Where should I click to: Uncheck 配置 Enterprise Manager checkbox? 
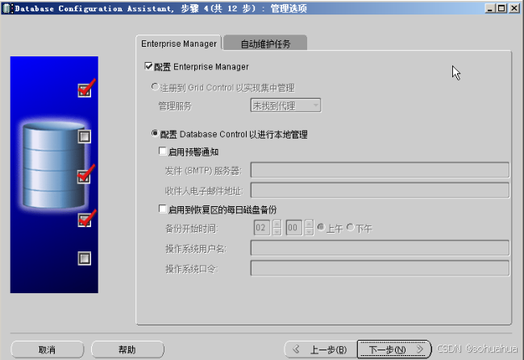[x=148, y=66]
